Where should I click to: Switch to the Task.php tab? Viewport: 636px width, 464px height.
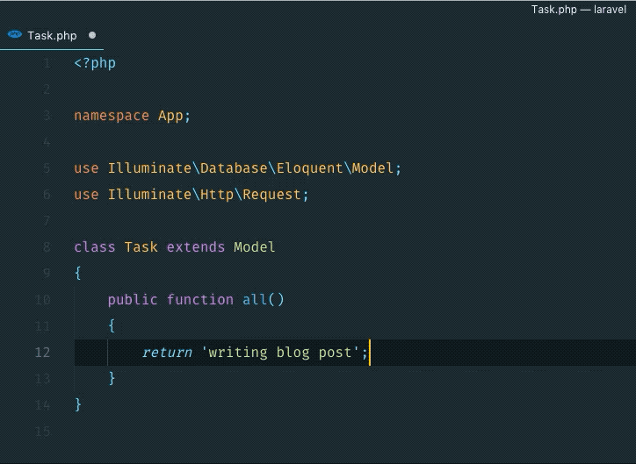coord(52,36)
